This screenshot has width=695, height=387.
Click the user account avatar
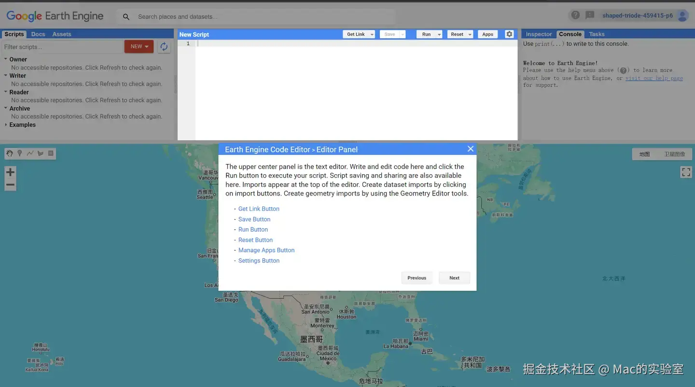click(x=682, y=15)
